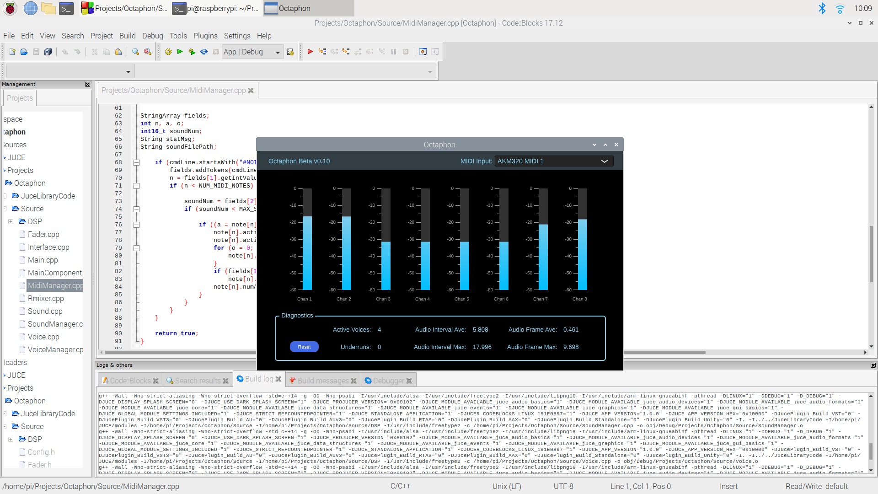Open the Plugins menu

tap(205, 36)
